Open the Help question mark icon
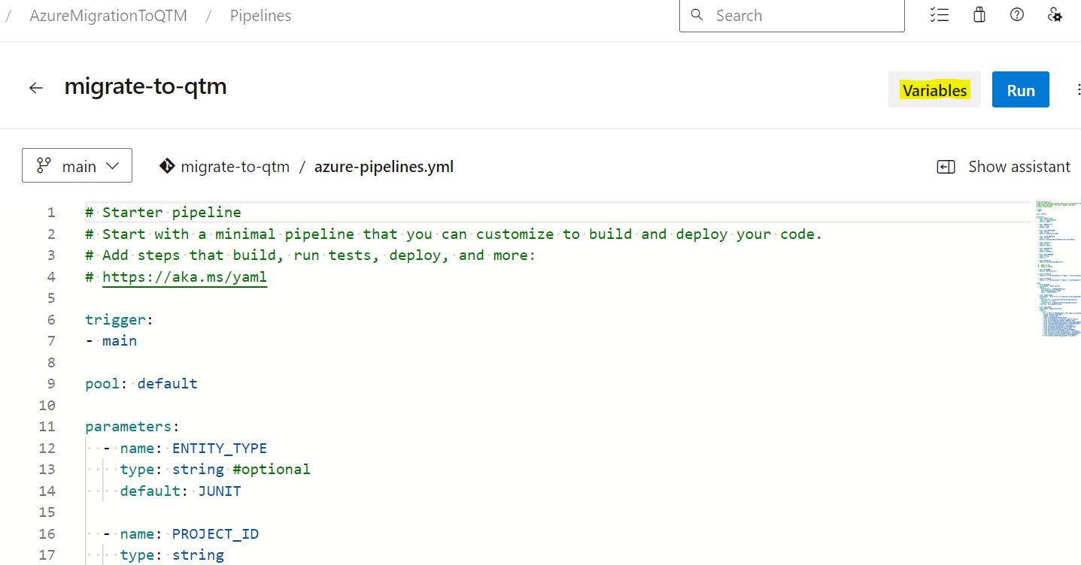Image resolution: width=1081 pixels, height=565 pixels. tap(1016, 14)
